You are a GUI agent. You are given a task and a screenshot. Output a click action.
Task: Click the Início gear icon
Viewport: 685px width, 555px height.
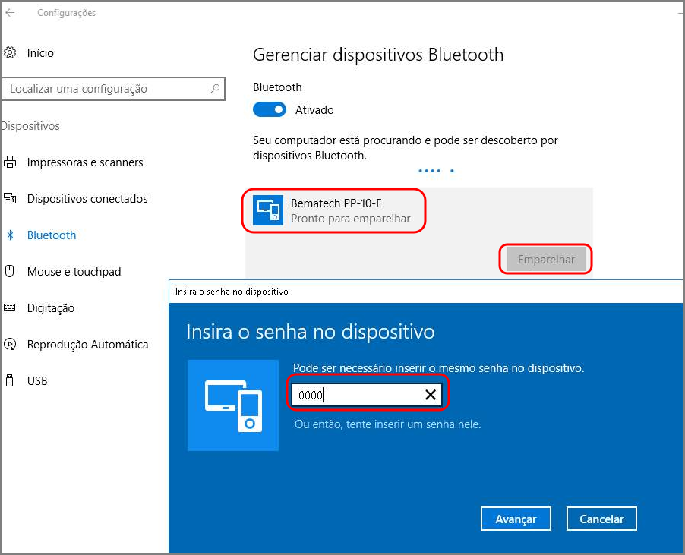click(x=10, y=53)
